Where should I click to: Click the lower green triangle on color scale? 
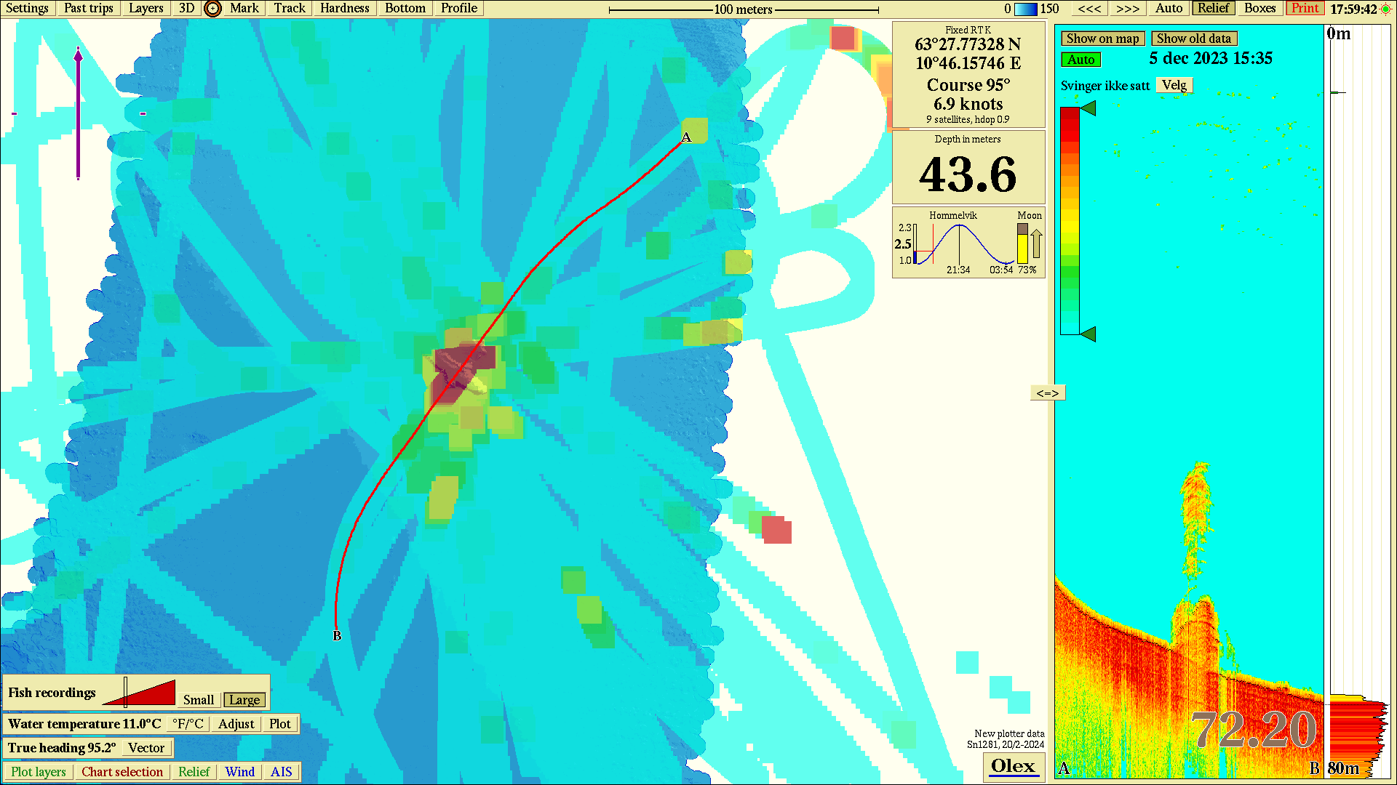1088,334
